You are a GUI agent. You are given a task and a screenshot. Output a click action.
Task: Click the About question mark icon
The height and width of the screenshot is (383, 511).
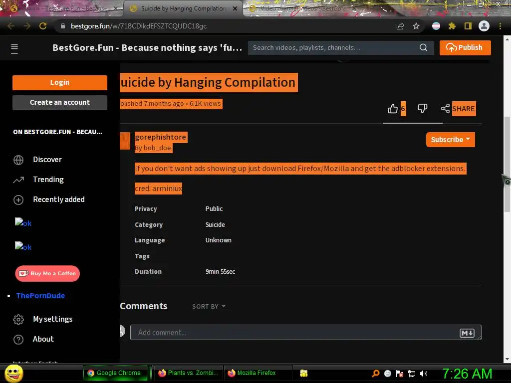click(x=18, y=339)
